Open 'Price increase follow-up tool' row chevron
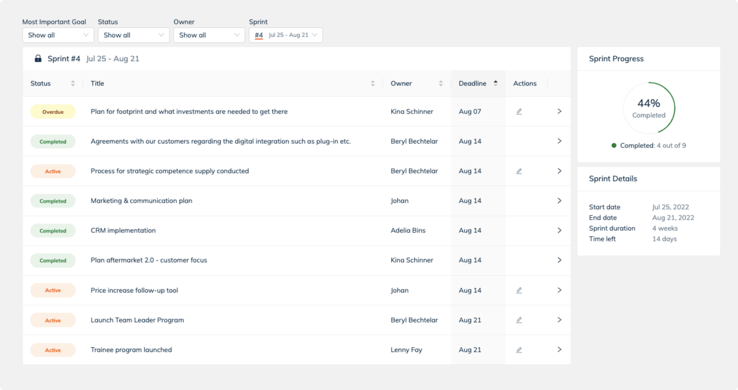The height and width of the screenshot is (390, 738). pyautogui.click(x=559, y=290)
